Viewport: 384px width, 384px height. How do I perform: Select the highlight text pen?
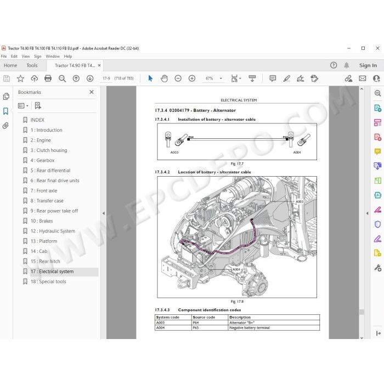tap(286, 78)
